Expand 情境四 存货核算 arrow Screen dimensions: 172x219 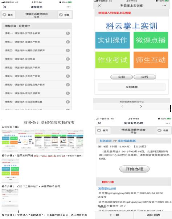coord(68,59)
